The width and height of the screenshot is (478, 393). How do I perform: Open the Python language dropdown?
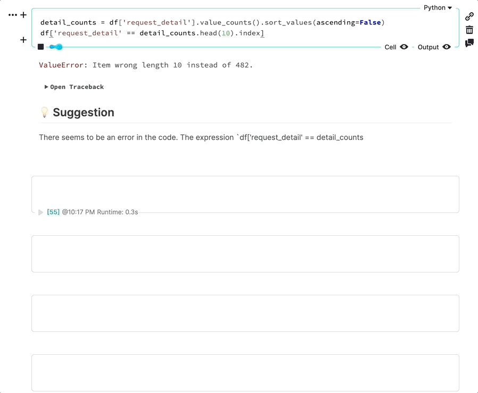[438, 7]
